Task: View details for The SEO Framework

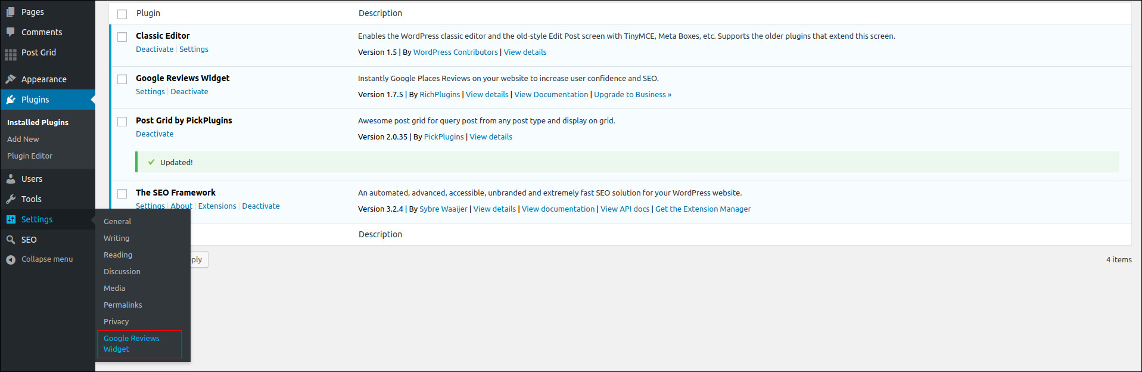Action: (494, 209)
